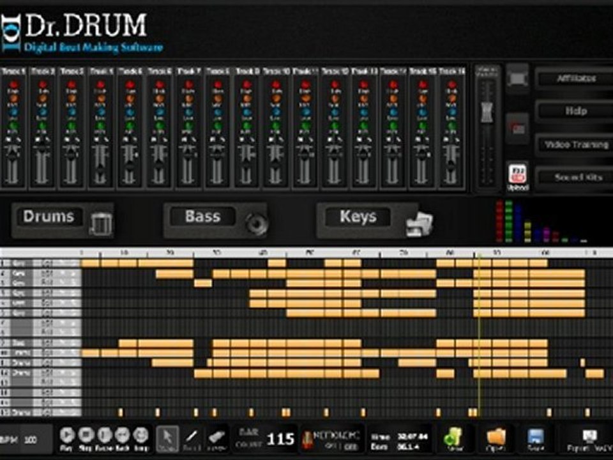
Task: Click the red record icon above Upload
Action: [x=518, y=128]
